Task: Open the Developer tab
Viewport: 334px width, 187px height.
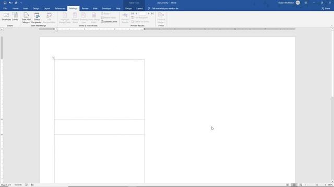Action: (x=106, y=8)
